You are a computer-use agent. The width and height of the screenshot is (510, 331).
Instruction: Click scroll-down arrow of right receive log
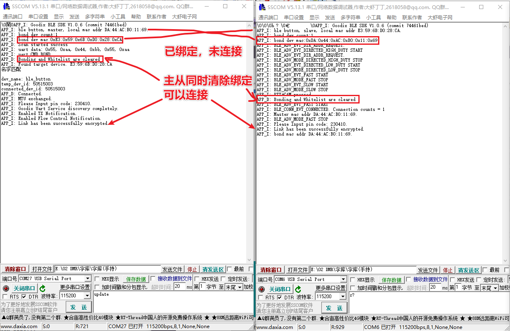[x=506, y=261]
